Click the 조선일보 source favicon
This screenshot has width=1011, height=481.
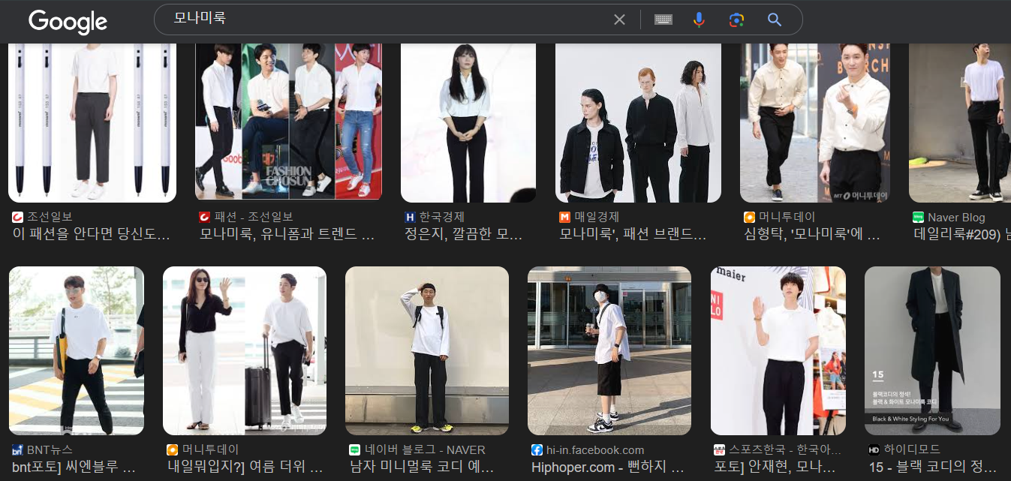click(18, 217)
